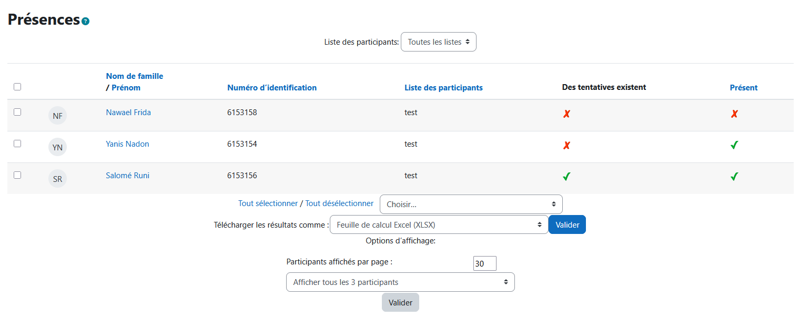Click ID number 6153156
Image resolution: width=800 pixels, height=317 pixels.
(242, 176)
